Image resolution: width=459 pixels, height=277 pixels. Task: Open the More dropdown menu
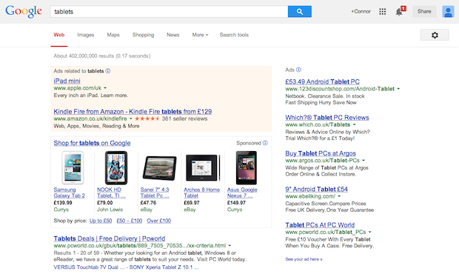[x=200, y=35]
